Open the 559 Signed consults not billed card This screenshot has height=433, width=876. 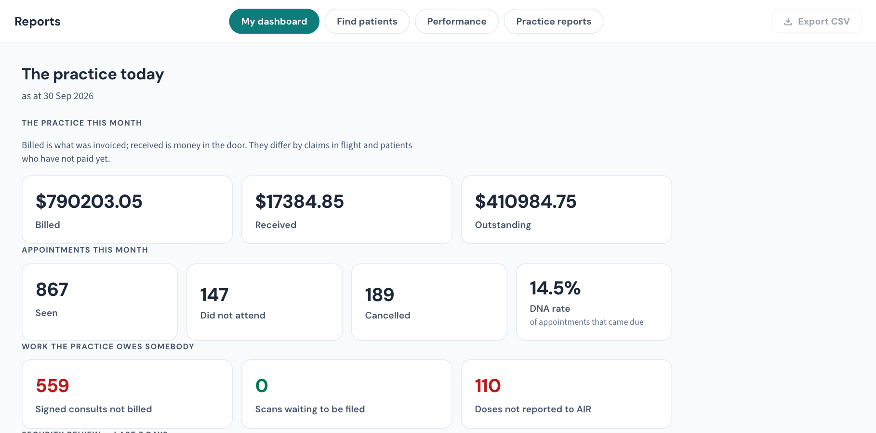(x=127, y=394)
